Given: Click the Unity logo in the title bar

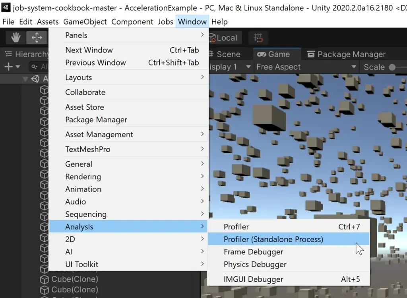Looking at the screenshot, I should 6,6.
